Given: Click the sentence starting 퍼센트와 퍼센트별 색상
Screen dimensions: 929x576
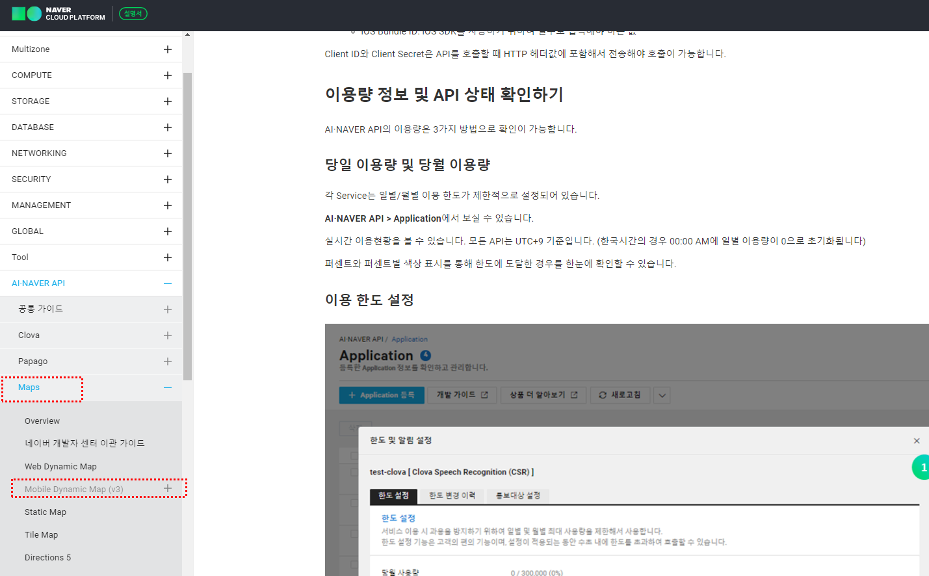Looking at the screenshot, I should point(501,264).
